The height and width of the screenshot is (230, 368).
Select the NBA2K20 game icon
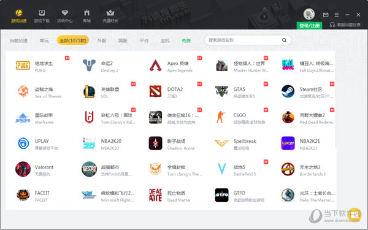tap(89, 144)
